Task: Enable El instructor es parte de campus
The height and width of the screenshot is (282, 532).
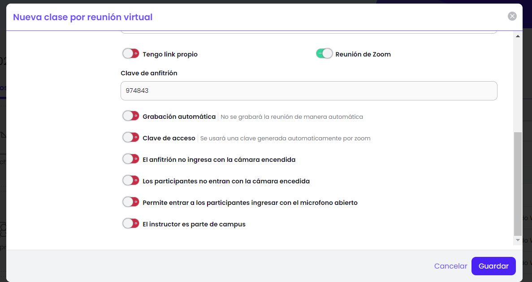Action: coord(131,224)
